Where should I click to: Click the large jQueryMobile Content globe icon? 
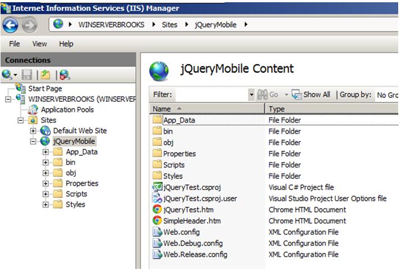point(159,71)
